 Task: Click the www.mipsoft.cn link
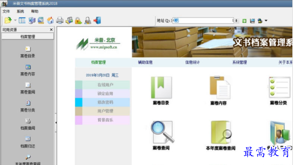click(104, 47)
